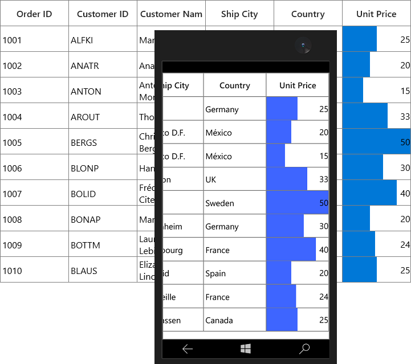The width and height of the screenshot is (411, 364).
Task: Select order ID cell 1010
Action: pyautogui.click(x=34, y=270)
